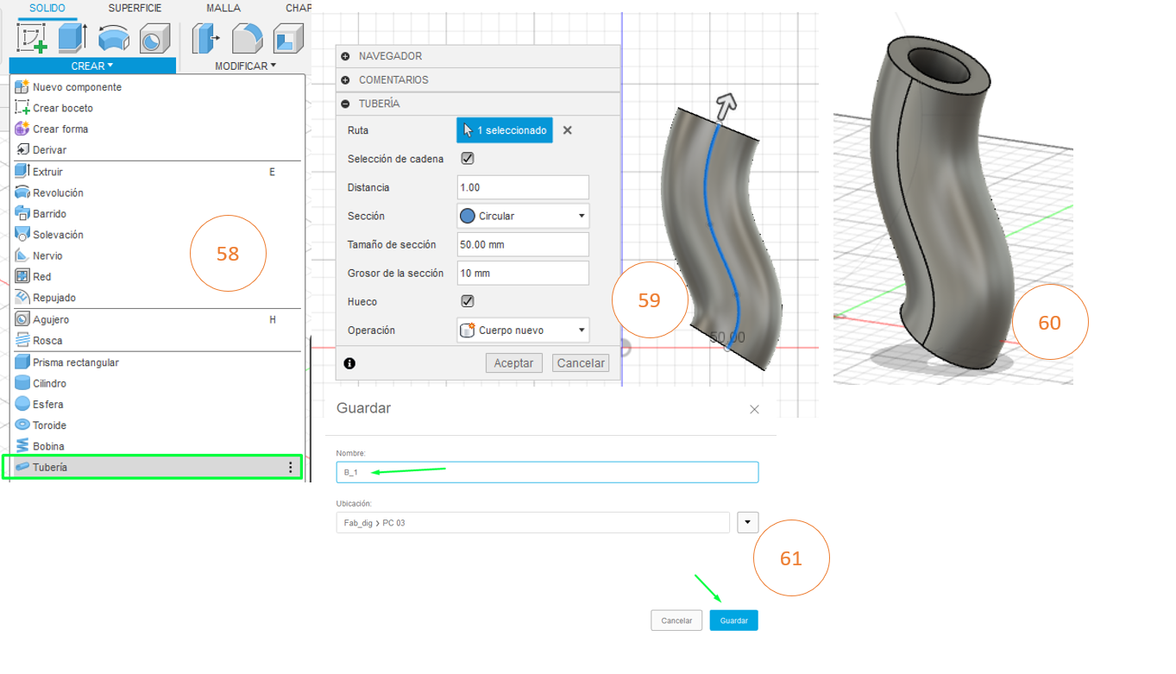Select the Press Pull toolbar icon
This screenshot has width=1176, height=674.
point(205,38)
